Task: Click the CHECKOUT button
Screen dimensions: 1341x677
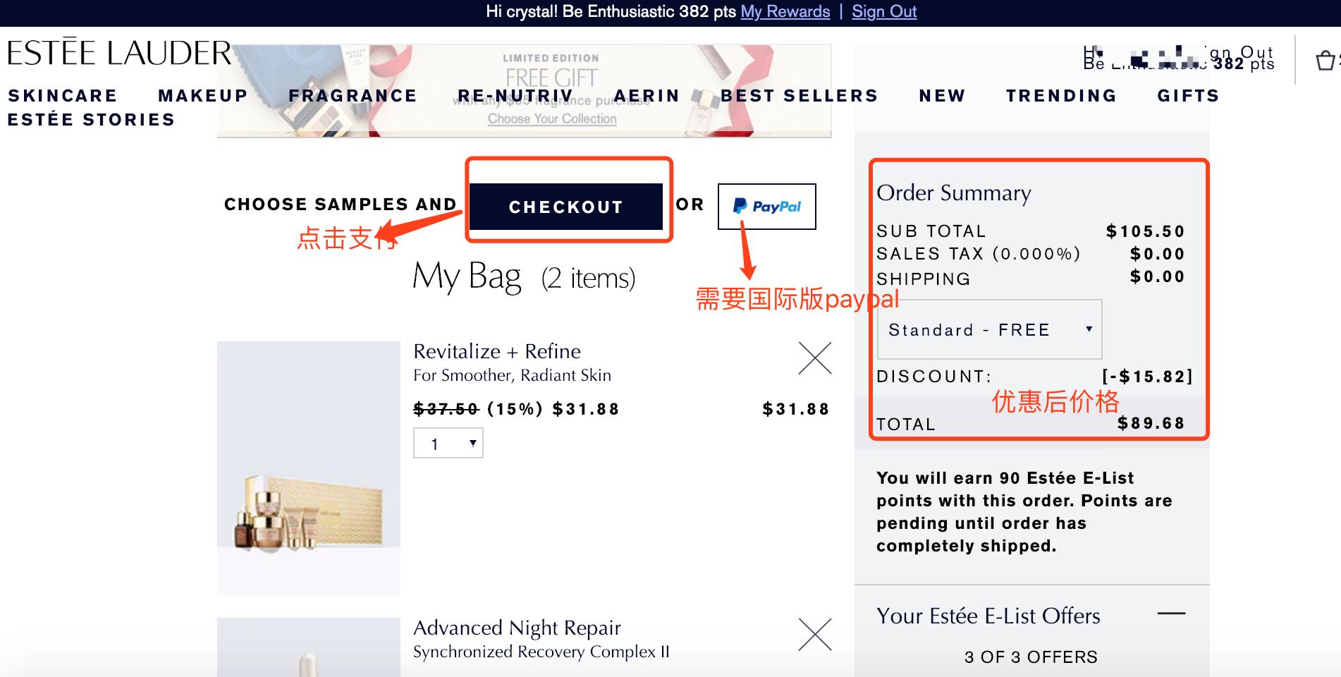Action: coord(566,207)
